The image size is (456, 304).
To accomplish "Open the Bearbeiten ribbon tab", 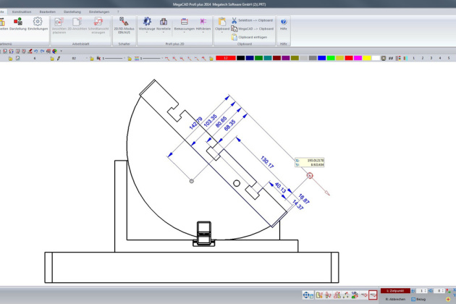I will (48, 12).
